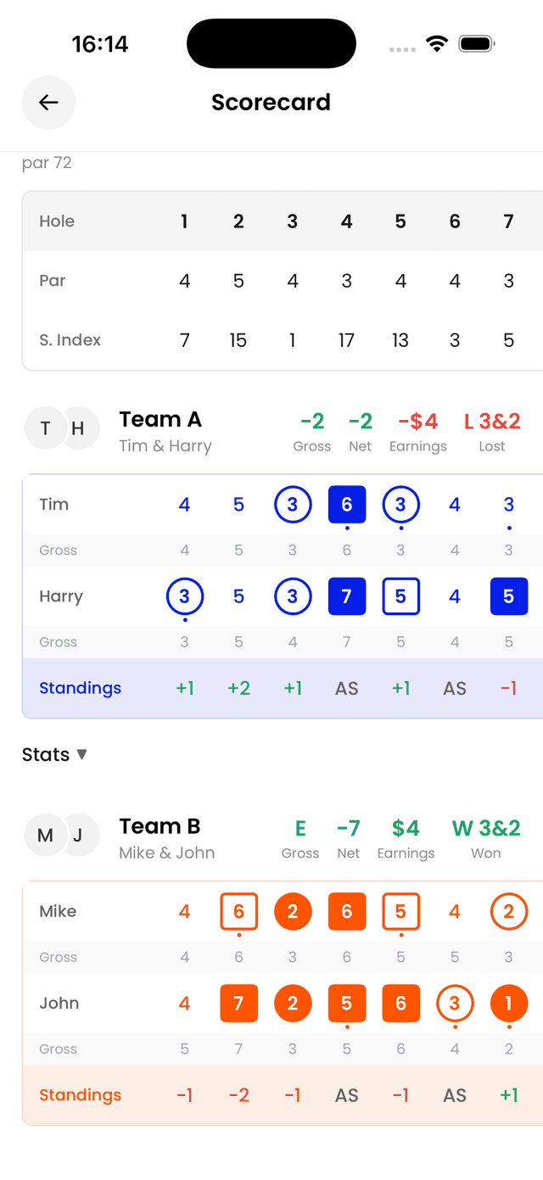Screen dimensions: 543x1180
Task: Select Team A's Standings row
Action: pyautogui.click(x=80, y=688)
